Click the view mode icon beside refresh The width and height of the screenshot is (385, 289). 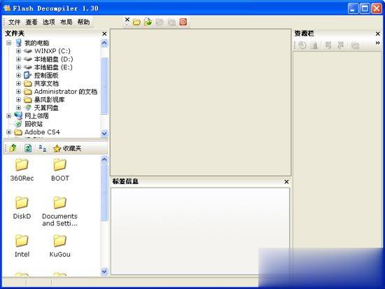coord(43,148)
